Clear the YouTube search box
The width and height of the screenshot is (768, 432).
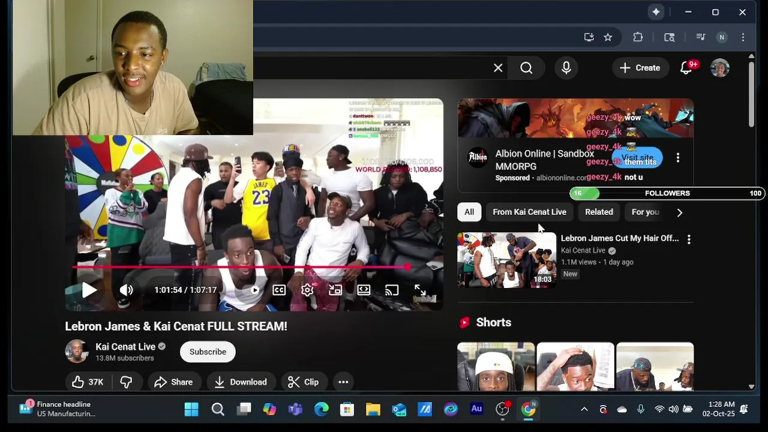498,68
